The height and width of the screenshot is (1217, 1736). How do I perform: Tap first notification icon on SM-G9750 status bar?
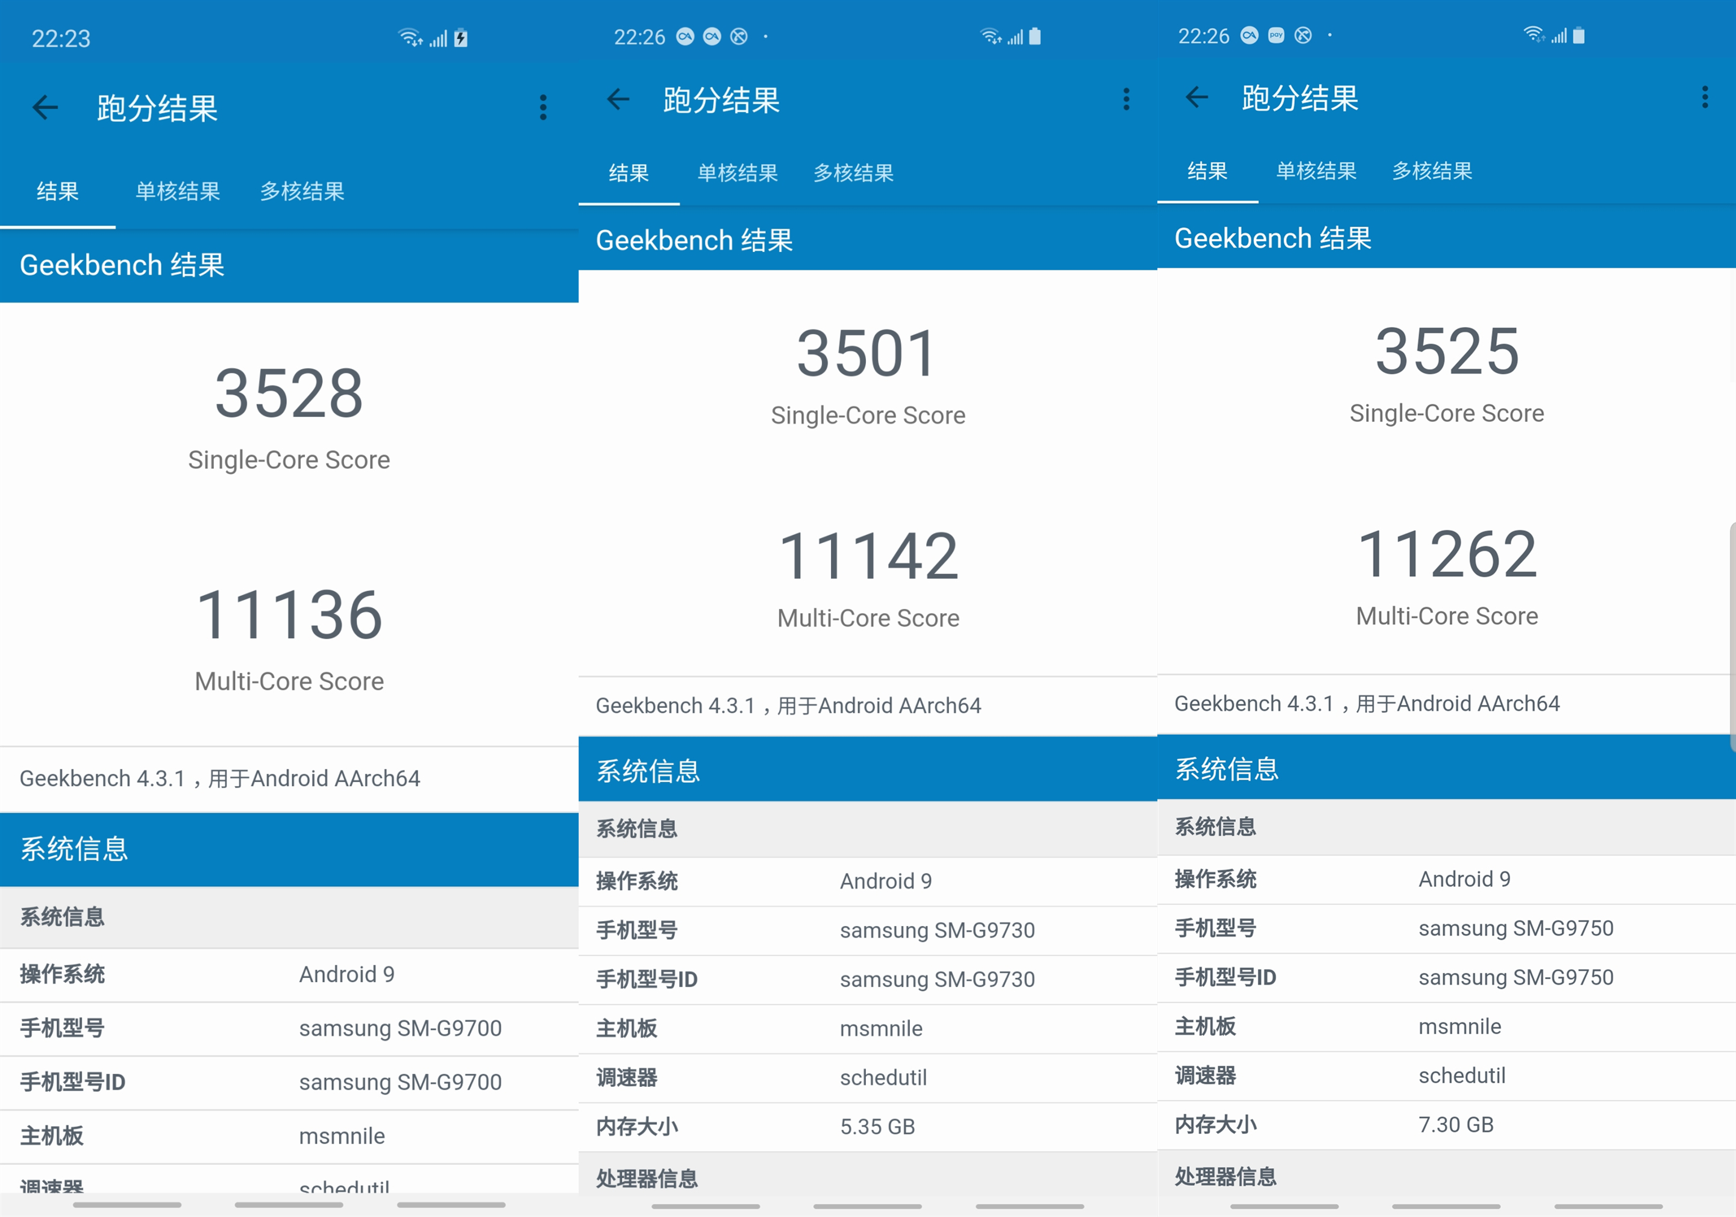[x=1250, y=36]
